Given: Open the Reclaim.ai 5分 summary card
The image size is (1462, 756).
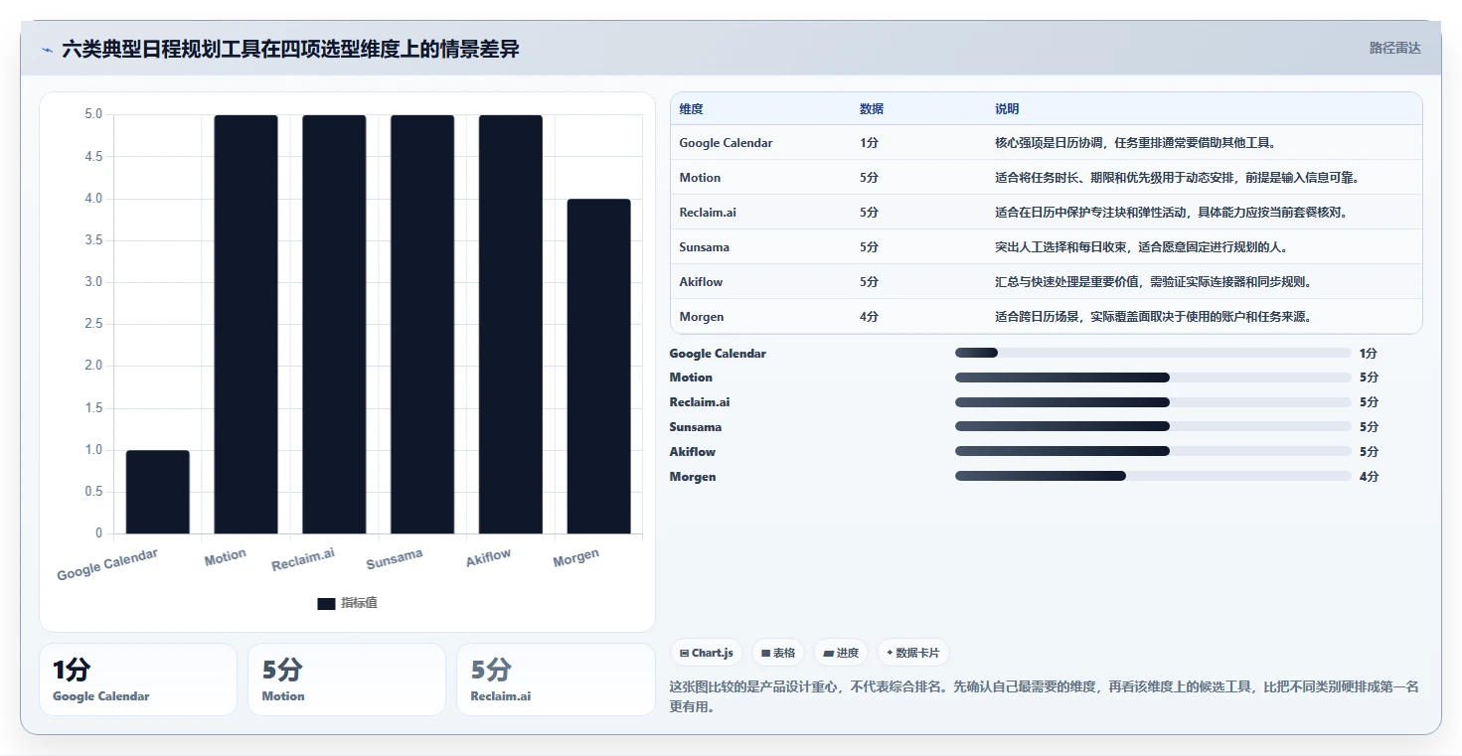Looking at the screenshot, I should point(556,680).
